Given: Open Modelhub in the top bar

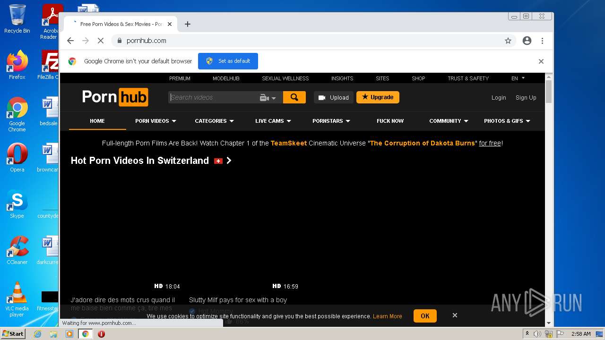Looking at the screenshot, I should pyautogui.click(x=226, y=78).
